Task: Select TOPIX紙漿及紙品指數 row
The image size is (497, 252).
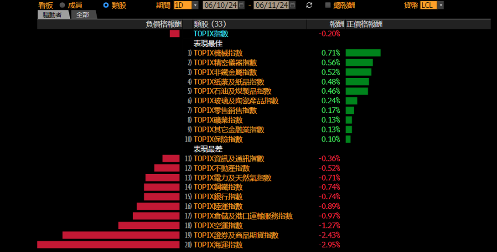Action: pos(229,82)
